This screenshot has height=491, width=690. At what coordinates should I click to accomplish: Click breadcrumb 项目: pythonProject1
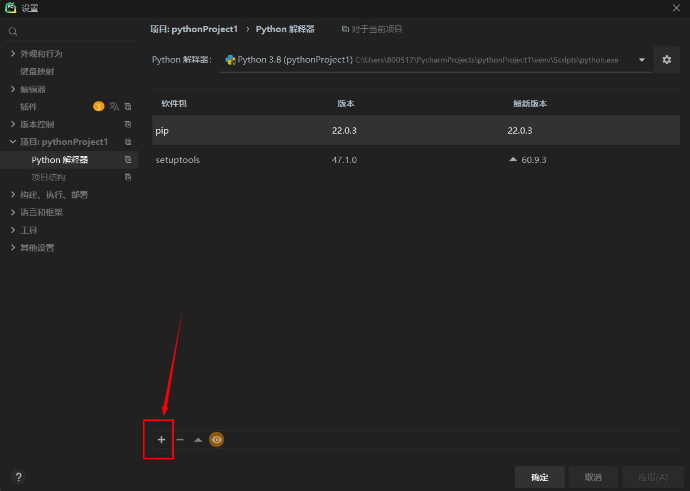click(194, 29)
